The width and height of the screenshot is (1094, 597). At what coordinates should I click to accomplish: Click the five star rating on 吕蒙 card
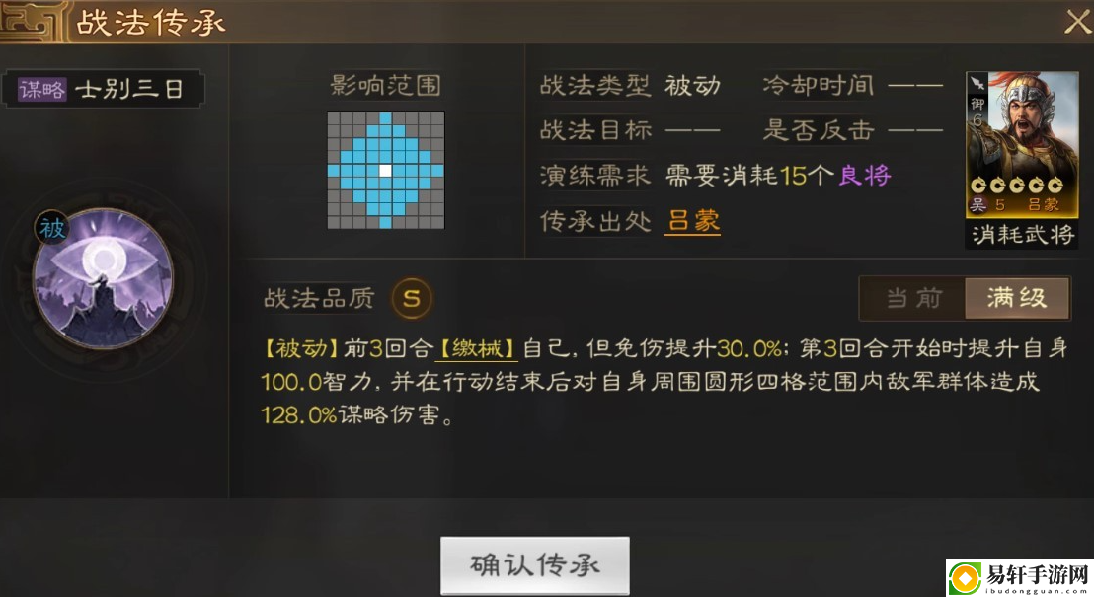pos(1016,185)
